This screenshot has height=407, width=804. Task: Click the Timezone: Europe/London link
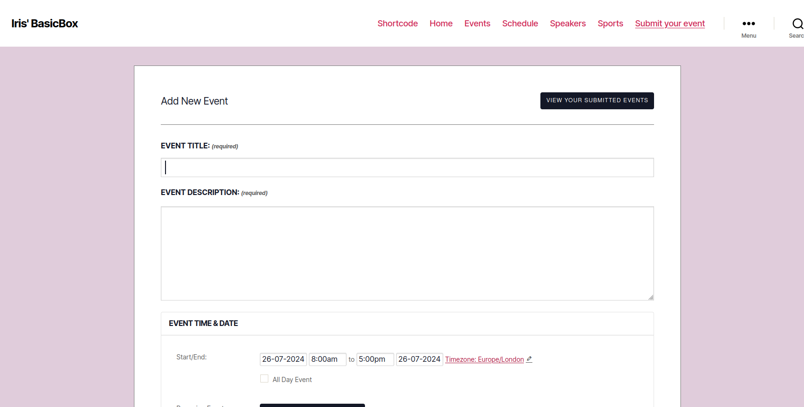(x=484, y=359)
